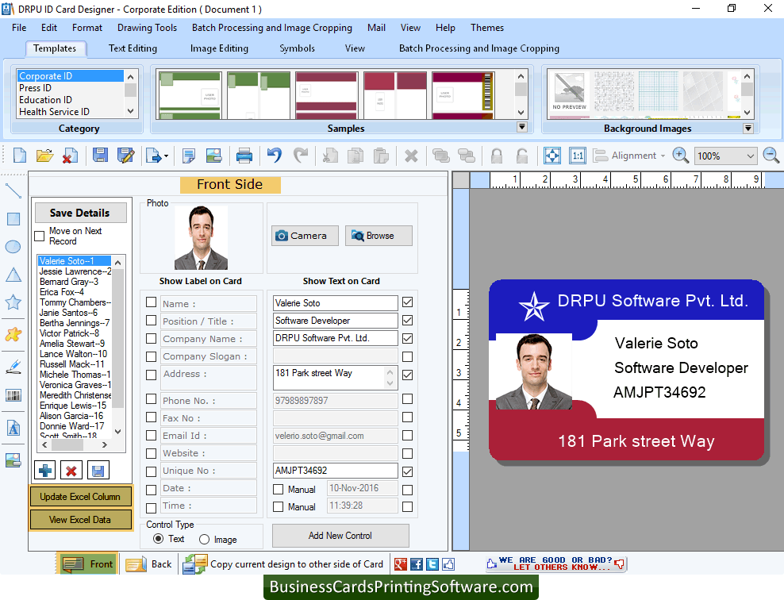Select the Text control type radio
Screen dimensions: 784x600
coord(159,539)
